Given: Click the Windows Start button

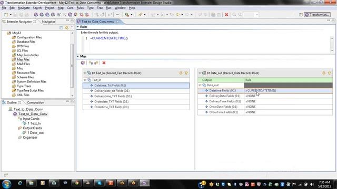Looking at the screenshot, I should click(6, 184).
